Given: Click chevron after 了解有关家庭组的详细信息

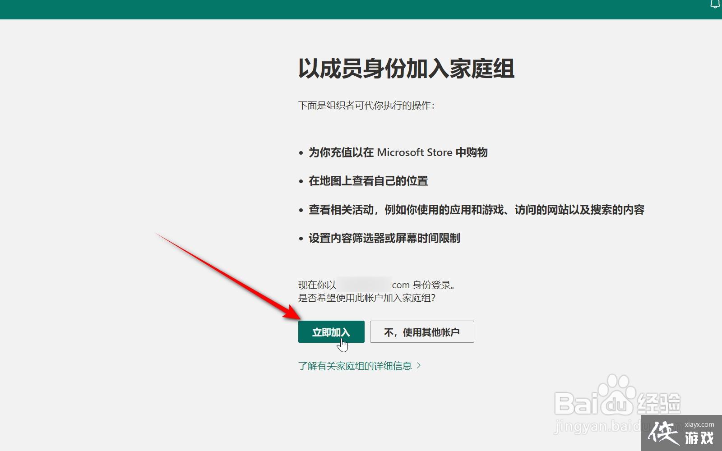Looking at the screenshot, I should [419, 366].
